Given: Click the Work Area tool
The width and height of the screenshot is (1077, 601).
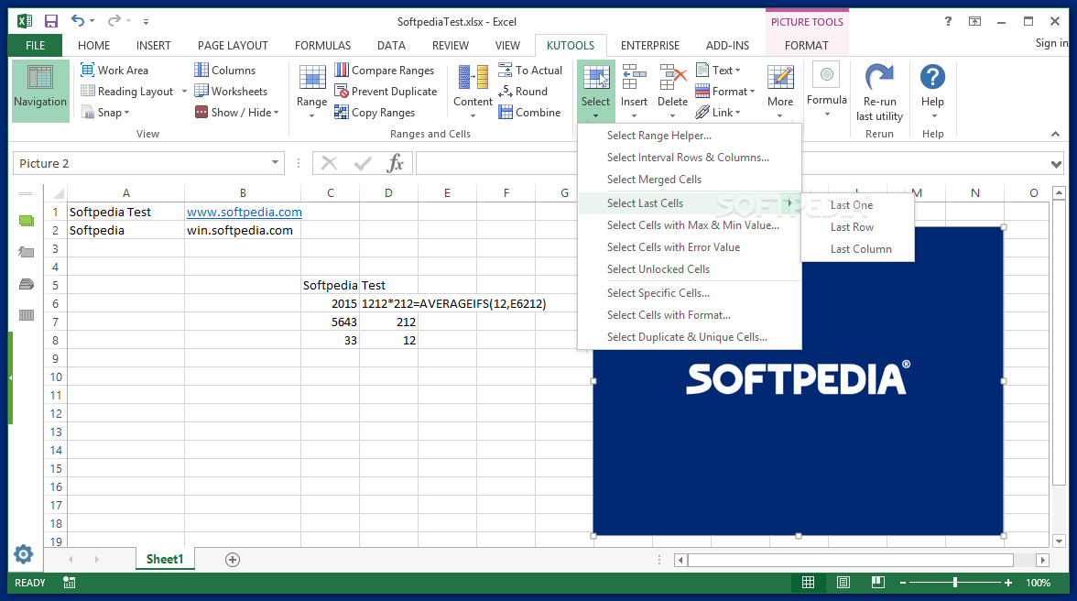Looking at the screenshot, I should click(x=114, y=70).
